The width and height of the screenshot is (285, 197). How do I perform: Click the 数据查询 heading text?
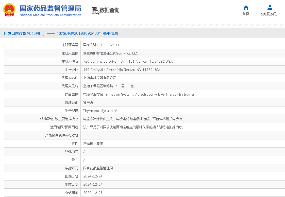(109, 10)
